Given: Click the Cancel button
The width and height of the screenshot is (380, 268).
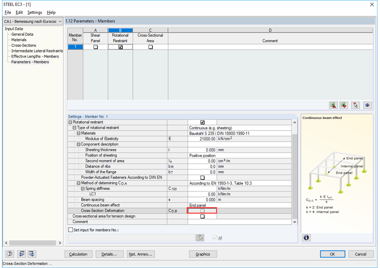Looking at the screenshot, I should coord(360,254).
